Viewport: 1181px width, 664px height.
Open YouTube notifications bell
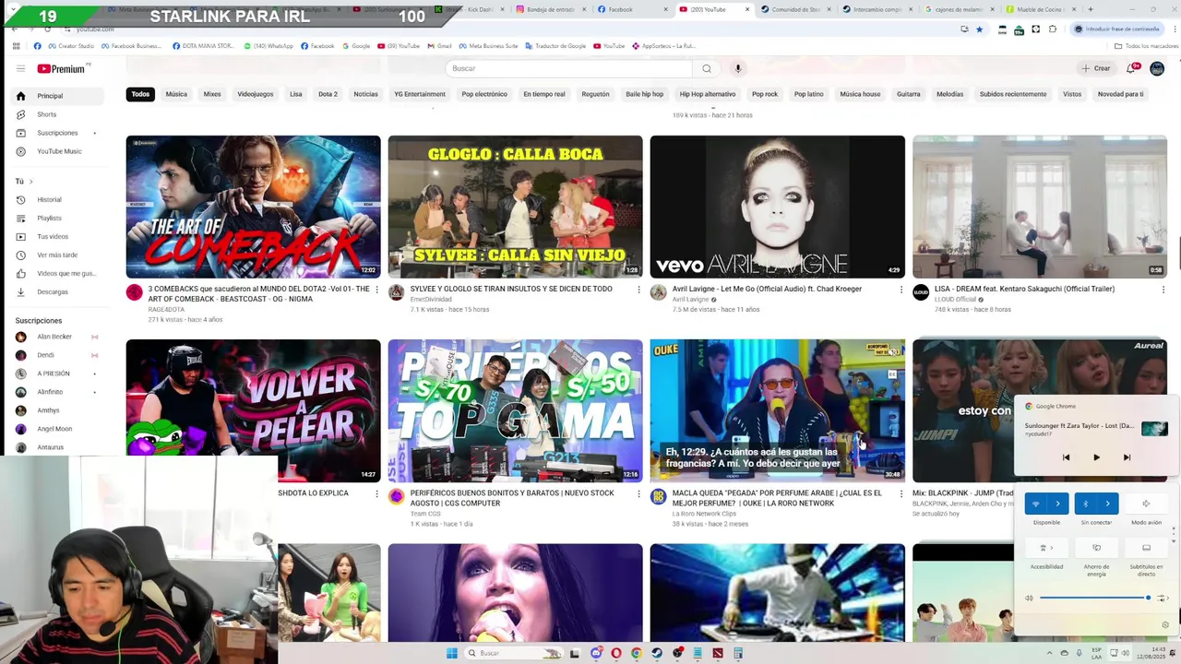(1131, 68)
